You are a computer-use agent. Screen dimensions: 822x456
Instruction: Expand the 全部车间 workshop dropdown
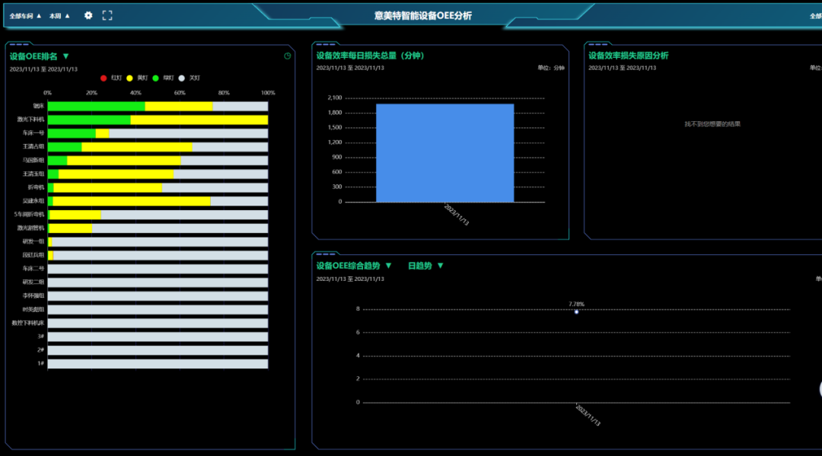pos(25,16)
